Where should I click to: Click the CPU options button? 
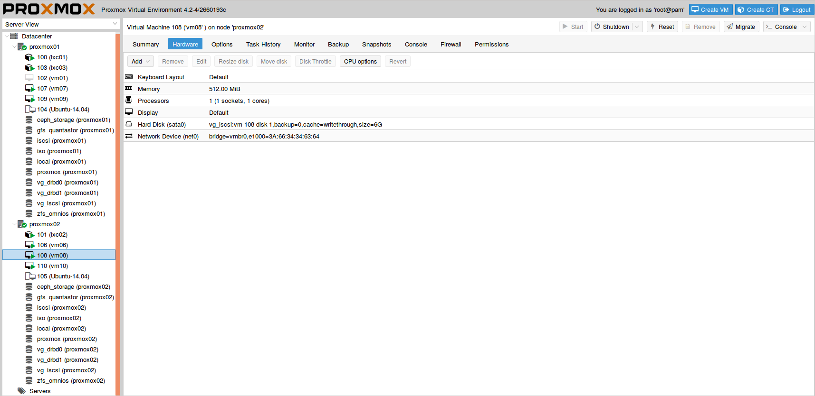click(x=360, y=62)
